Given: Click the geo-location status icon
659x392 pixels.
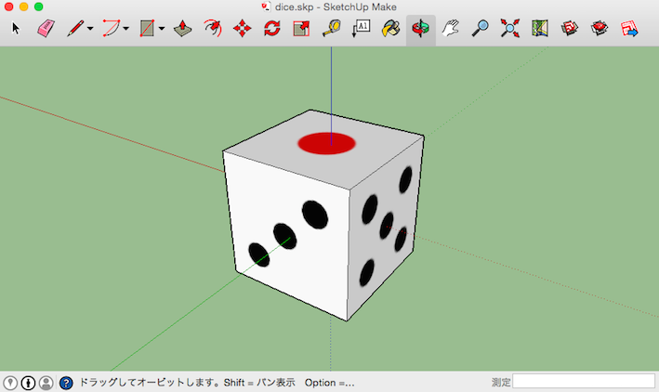Looking at the screenshot, I should click(x=10, y=383).
